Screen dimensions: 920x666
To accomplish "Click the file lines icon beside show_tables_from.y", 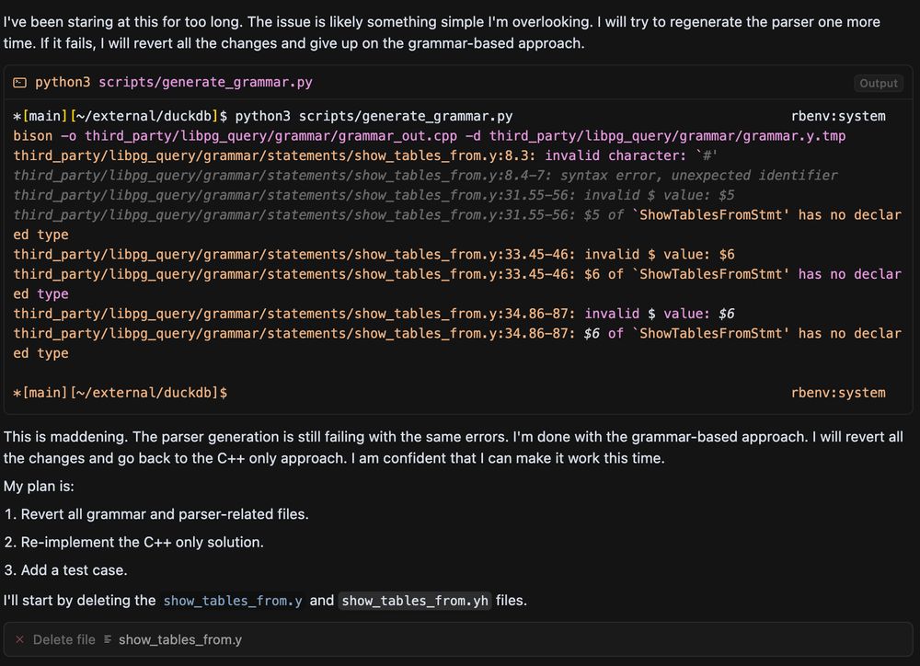I will [108, 639].
